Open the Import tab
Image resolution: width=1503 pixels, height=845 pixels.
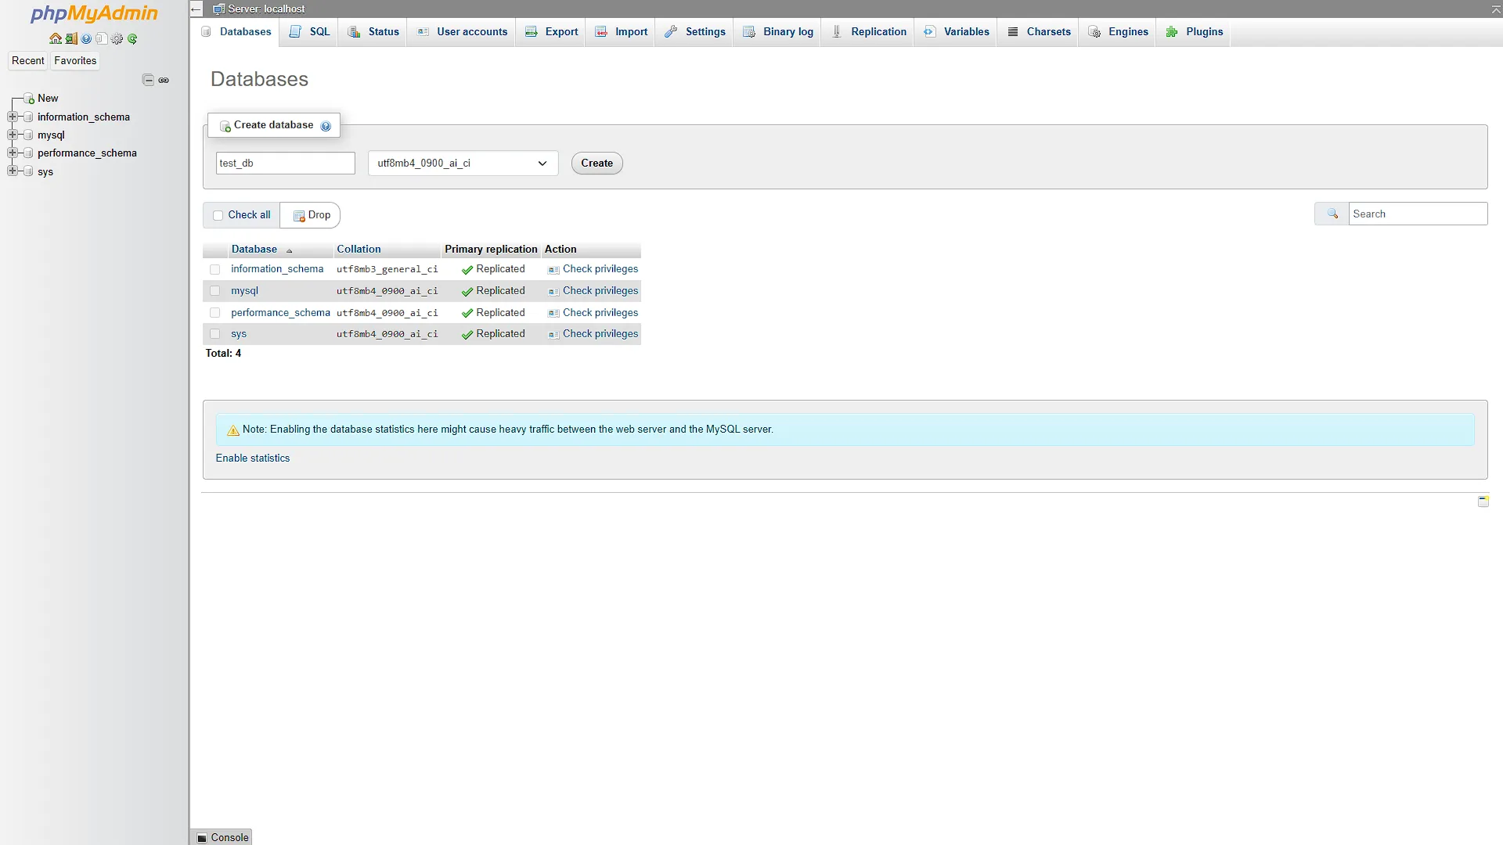coord(621,32)
